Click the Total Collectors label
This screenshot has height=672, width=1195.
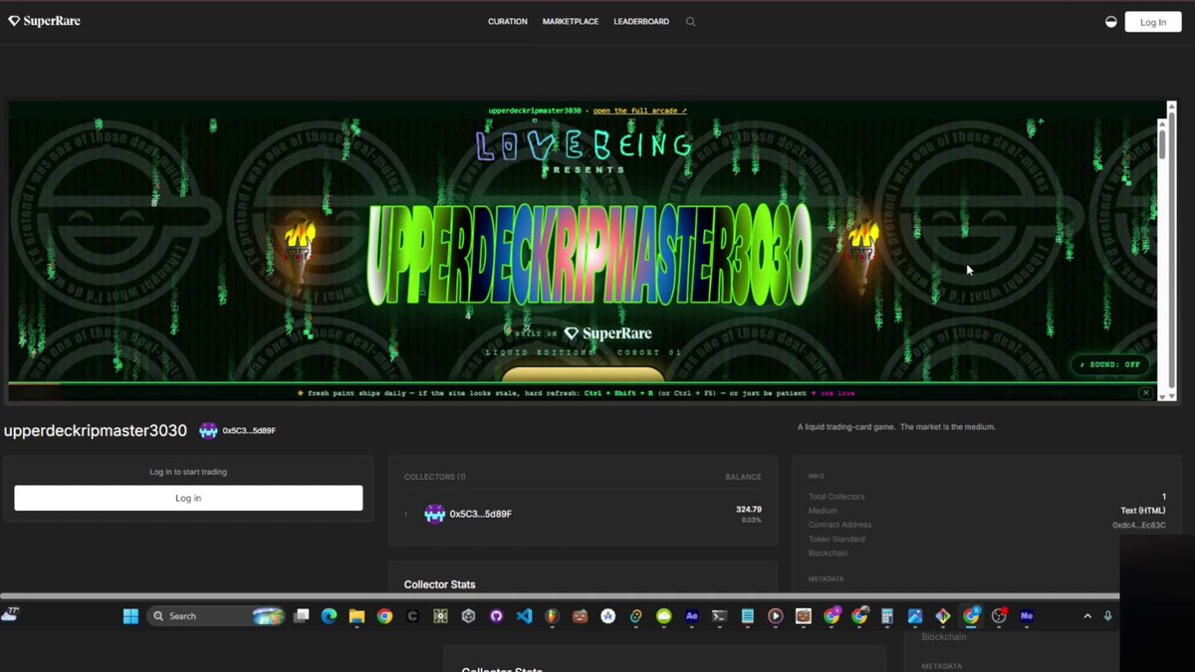pos(836,497)
